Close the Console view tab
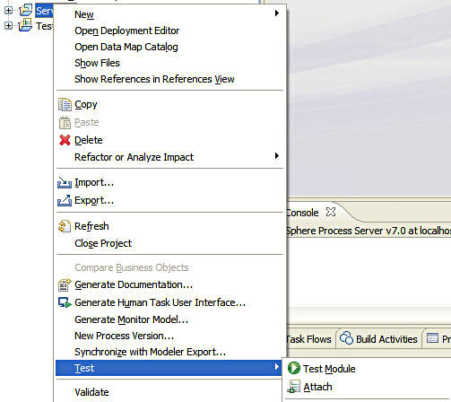This screenshot has width=451, height=402. pos(331,212)
